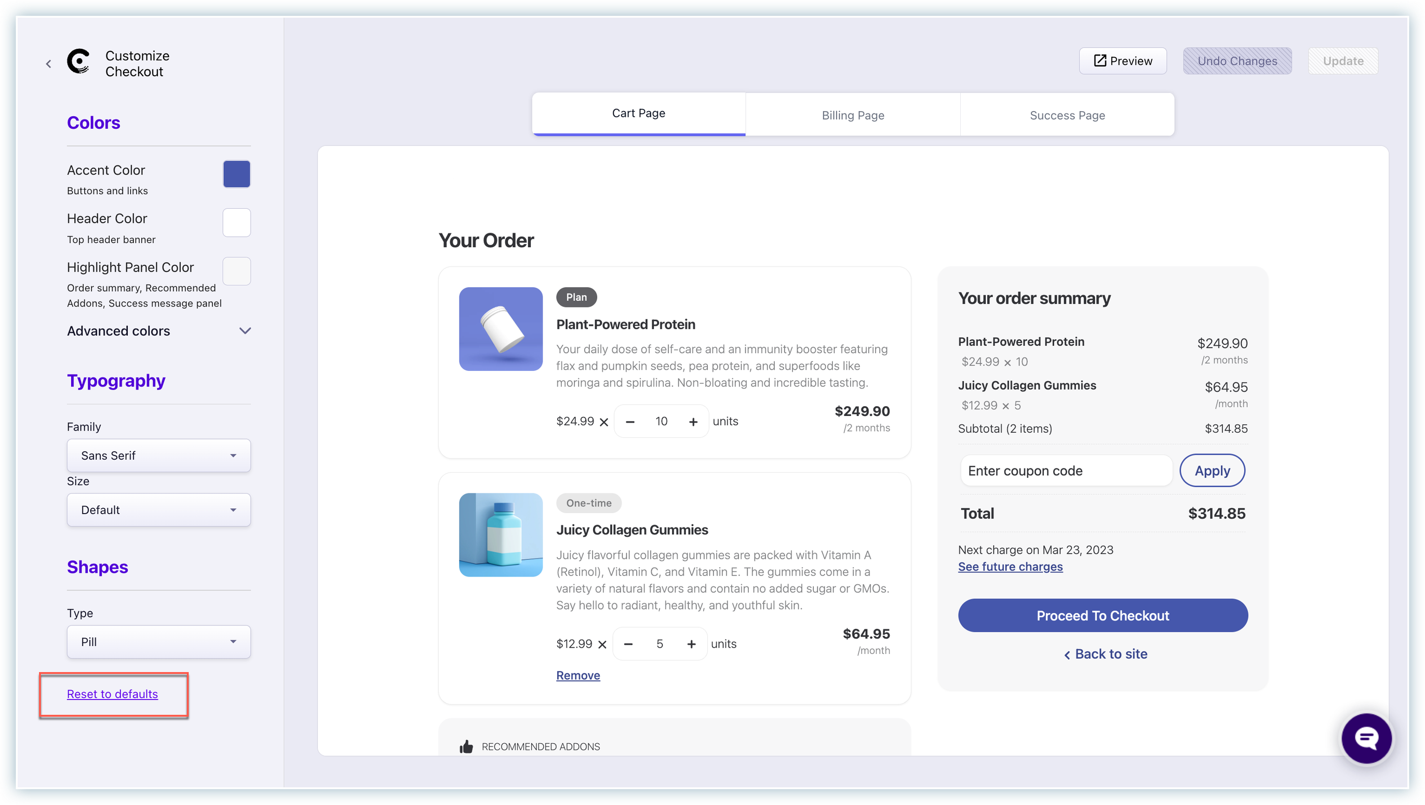Viewport: 1425px width, 805px height.
Task: Click Proceed To Checkout button
Action: pyautogui.click(x=1103, y=615)
